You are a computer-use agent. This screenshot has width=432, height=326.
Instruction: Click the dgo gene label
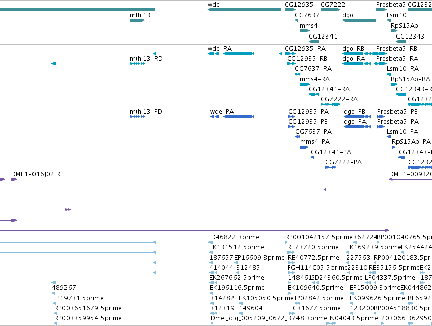[x=347, y=15]
